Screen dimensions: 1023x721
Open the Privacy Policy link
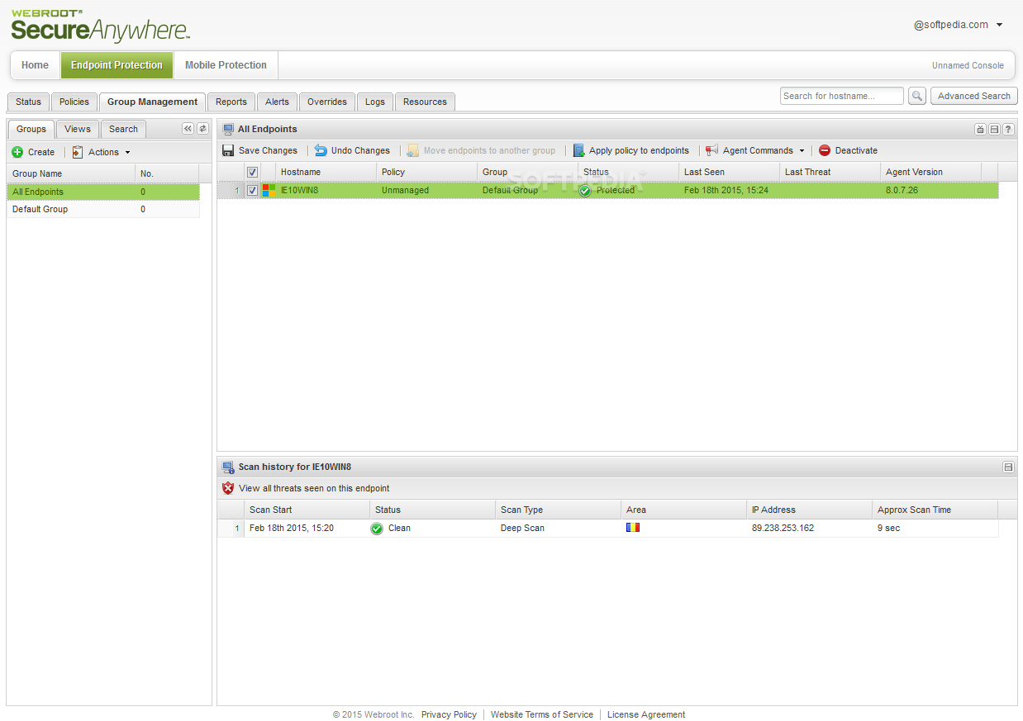(449, 714)
